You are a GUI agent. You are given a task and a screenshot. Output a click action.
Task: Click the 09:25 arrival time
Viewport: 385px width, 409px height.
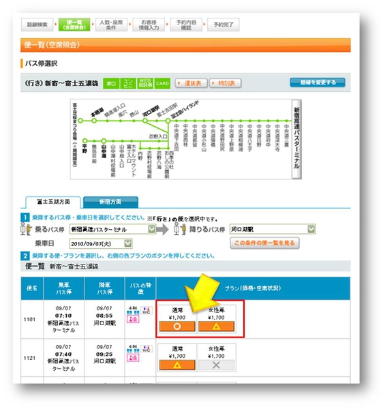pyautogui.click(x=104, y=354)
